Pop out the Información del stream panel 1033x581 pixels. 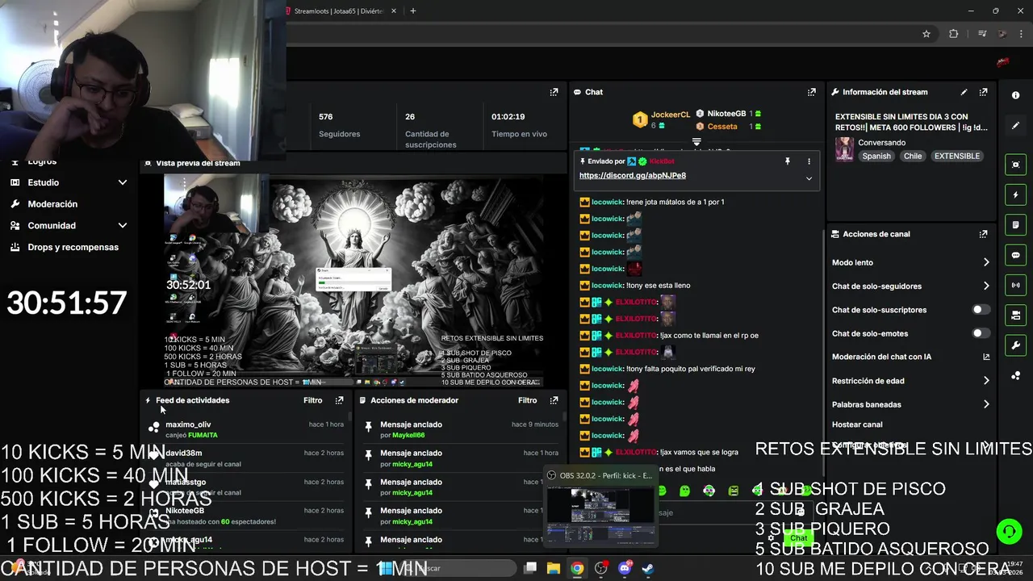click(983, 92)
